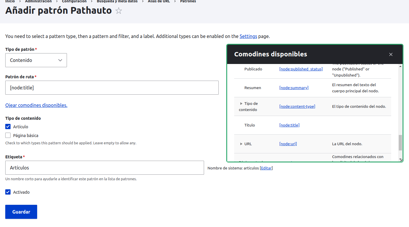The height and width of the screenshot is (227, 409).
Task: Click the Publicado row label
Action: 253,69
